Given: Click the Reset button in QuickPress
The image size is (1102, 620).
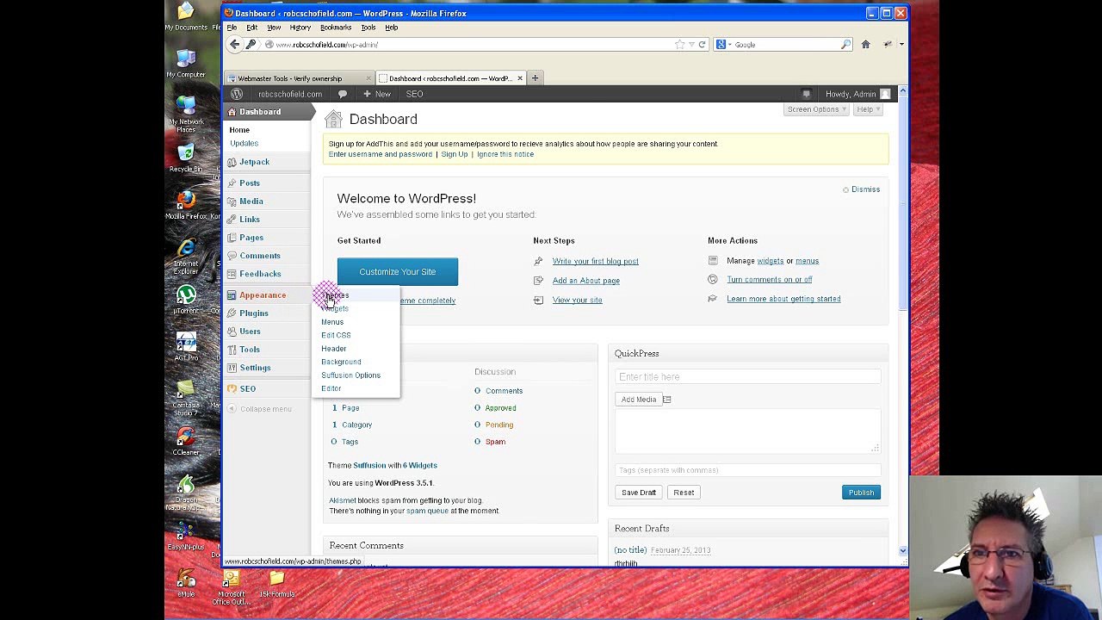Looking at the screenshot, I should click(x=684, y=493).
